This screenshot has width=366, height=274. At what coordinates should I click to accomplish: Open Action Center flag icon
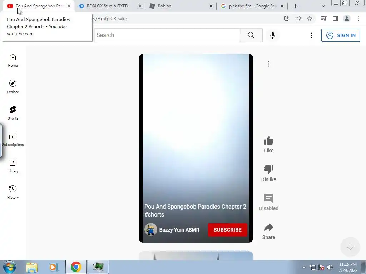[x=321, y=267]
